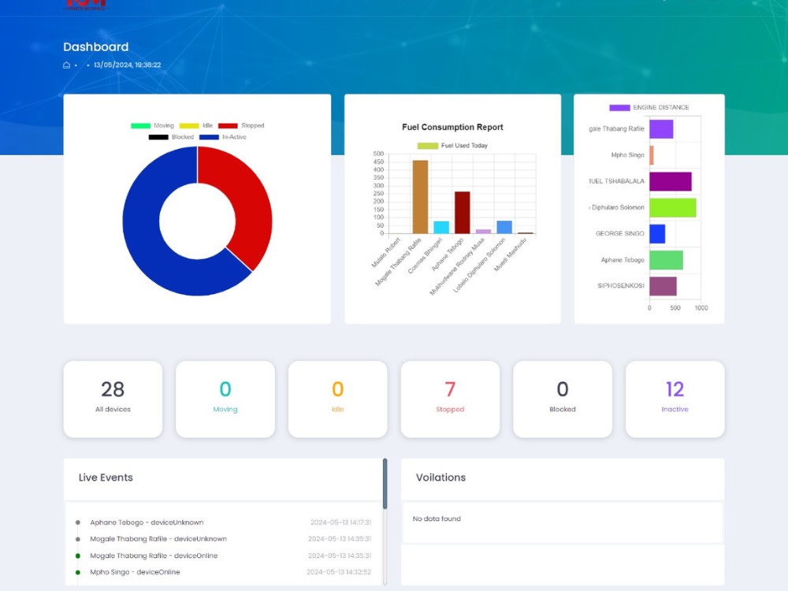
Task: Open the Inactive card showing 12
Action: point(675,399)
